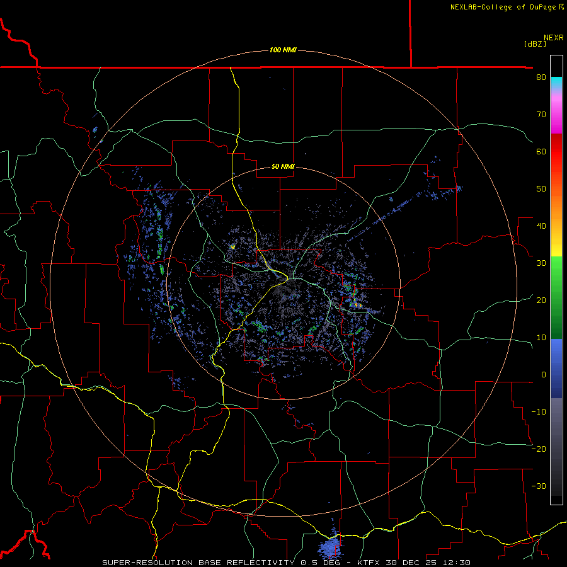Click the 100 NMI range ring label
The width and height of the screenshot is (567, 567).
pos(283,50)
